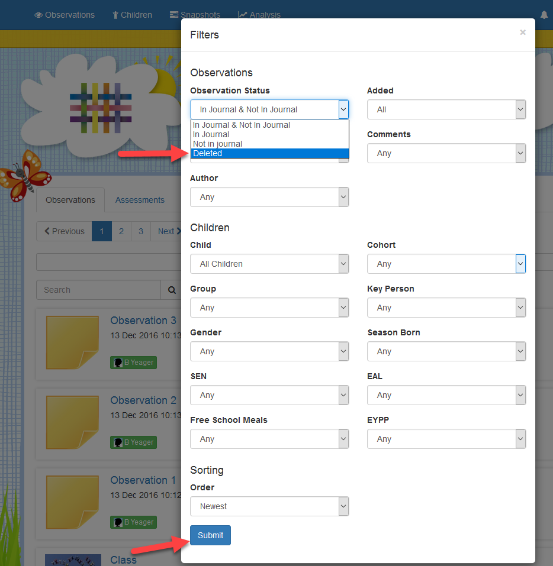
Task: Select Deleted in status list
Action: point(269,153)
